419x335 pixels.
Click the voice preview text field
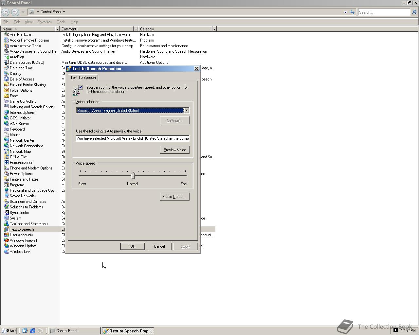(x=133, y=138)
